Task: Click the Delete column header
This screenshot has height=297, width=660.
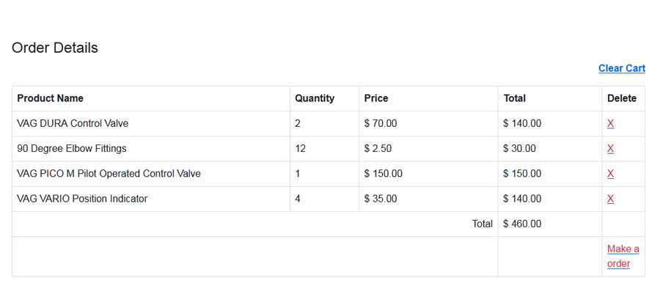Action: [622, 98]
